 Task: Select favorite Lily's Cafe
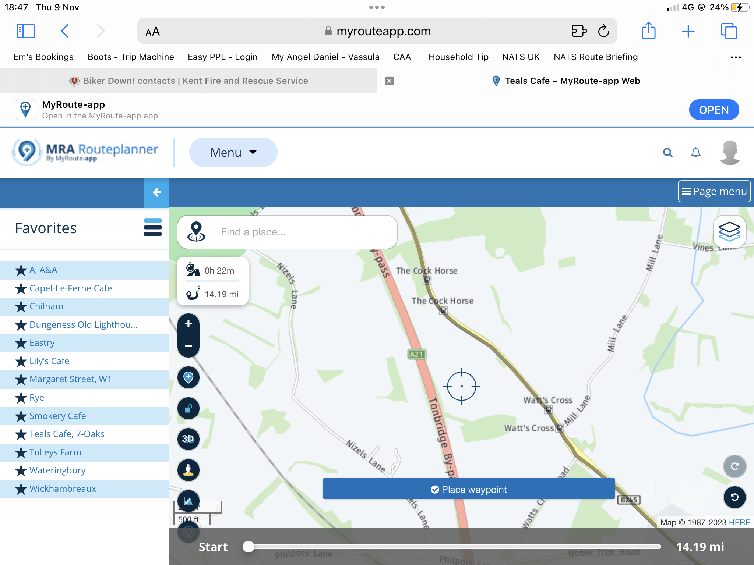(85, 361)
